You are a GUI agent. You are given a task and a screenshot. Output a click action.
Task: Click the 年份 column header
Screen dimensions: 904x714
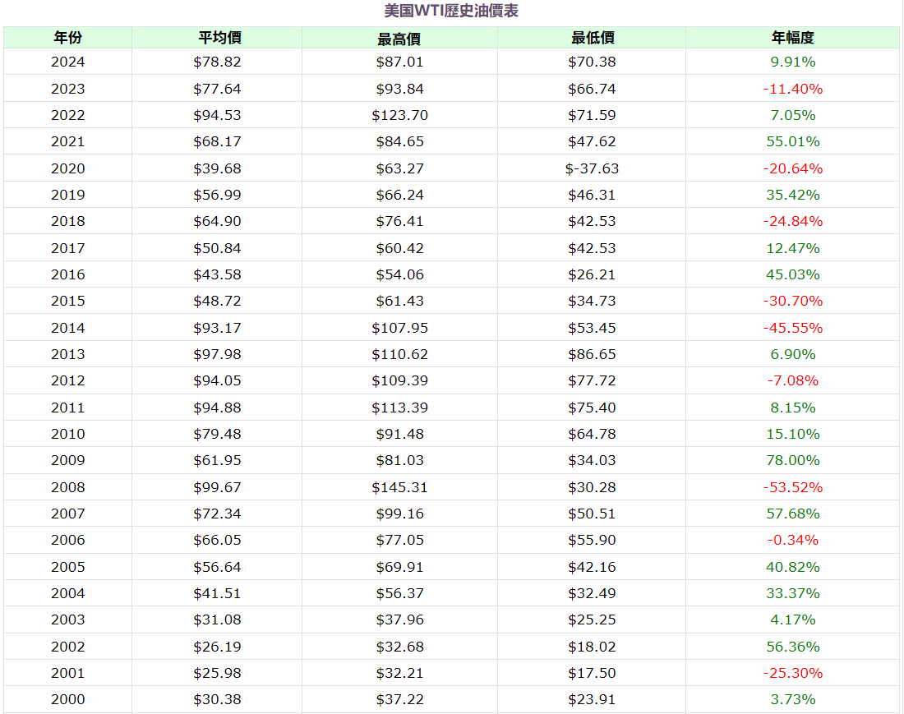tap(67, 38)
